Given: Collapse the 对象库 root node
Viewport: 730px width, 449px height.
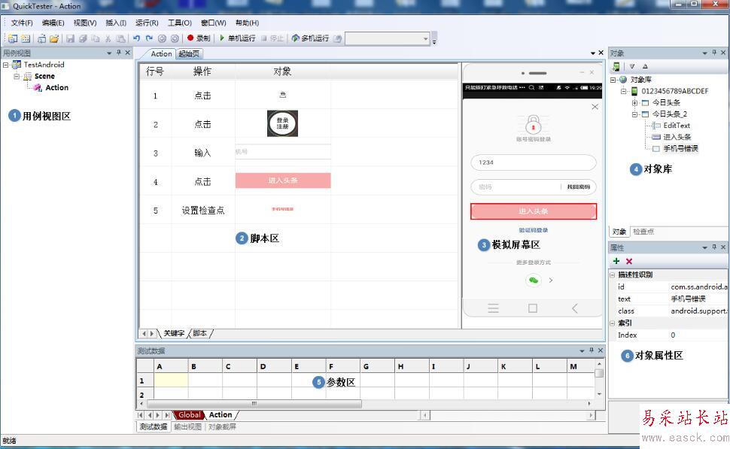Looking at the screenshot, I should pyautogui.click(x=613, y=80).
